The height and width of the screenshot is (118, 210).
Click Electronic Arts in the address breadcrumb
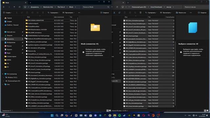click(48, 7)
